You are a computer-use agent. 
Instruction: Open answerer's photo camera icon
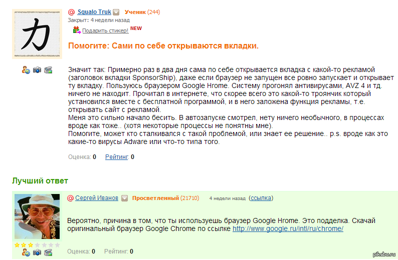pyautogui.click(x=37, y=252)
